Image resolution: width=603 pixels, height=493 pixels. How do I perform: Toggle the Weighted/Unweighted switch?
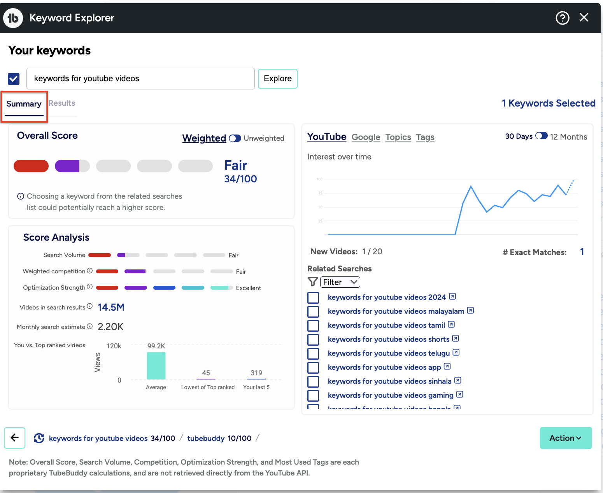tap(235, 138)
